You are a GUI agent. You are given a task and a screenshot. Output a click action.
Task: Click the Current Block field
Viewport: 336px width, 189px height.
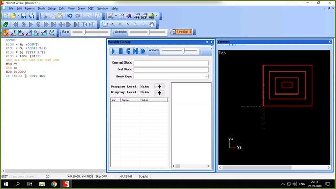click(x=171, y=63)
